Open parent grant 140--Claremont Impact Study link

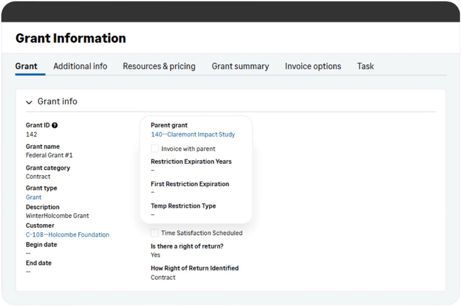(x=193, y=135)
